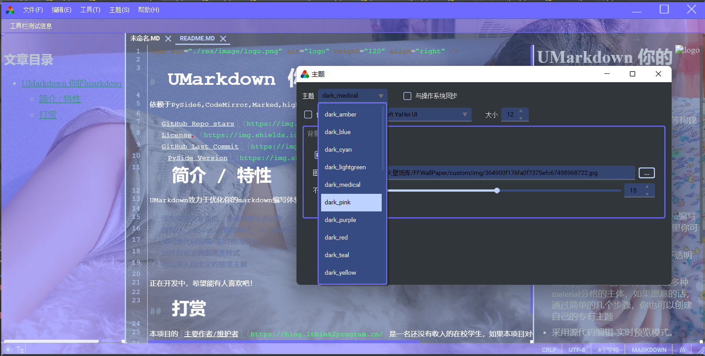Open the 文件(F) menu

tap(33, 10)
